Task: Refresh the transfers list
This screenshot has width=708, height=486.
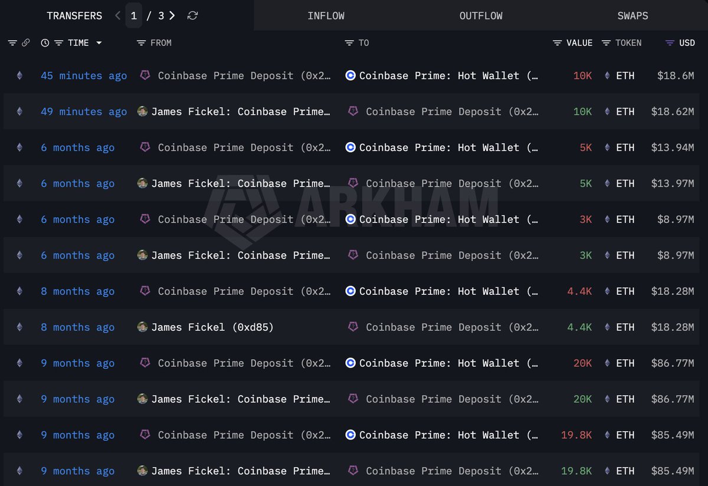Action: point(192,16)
